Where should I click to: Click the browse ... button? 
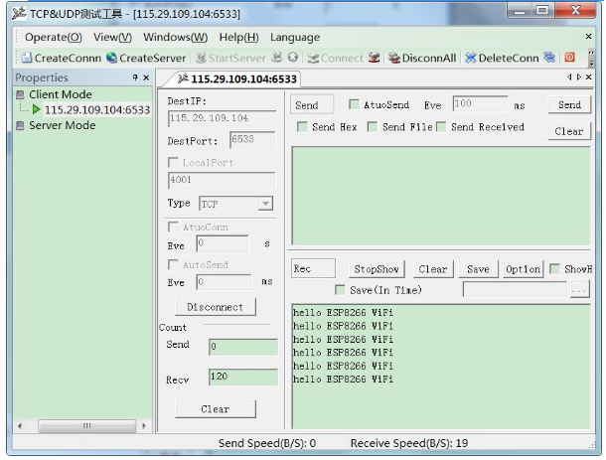point(580,289)
